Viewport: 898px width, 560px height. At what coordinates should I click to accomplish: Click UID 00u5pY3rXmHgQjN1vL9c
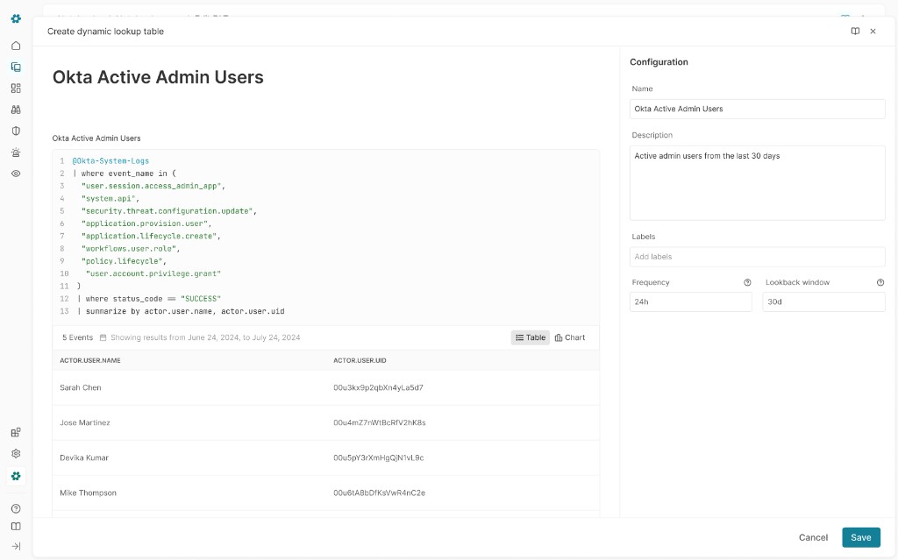(x=379, y=457)
